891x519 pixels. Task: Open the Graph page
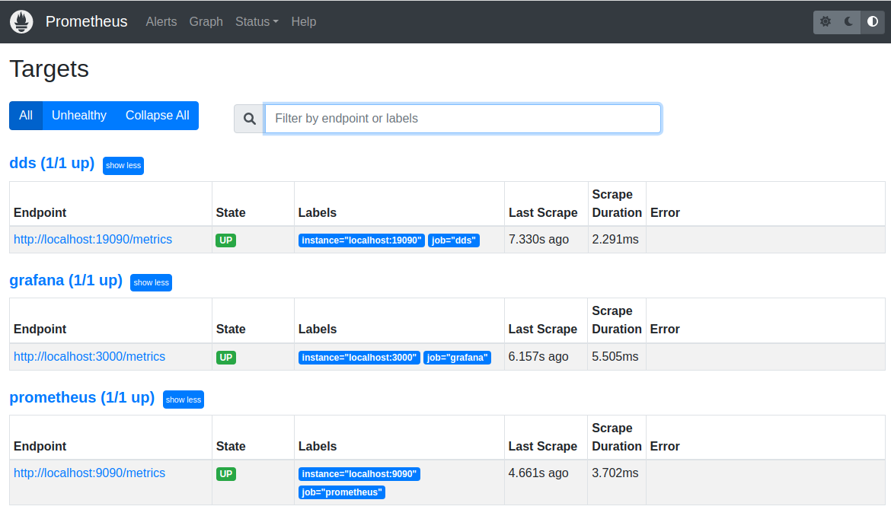click(206, 21)
